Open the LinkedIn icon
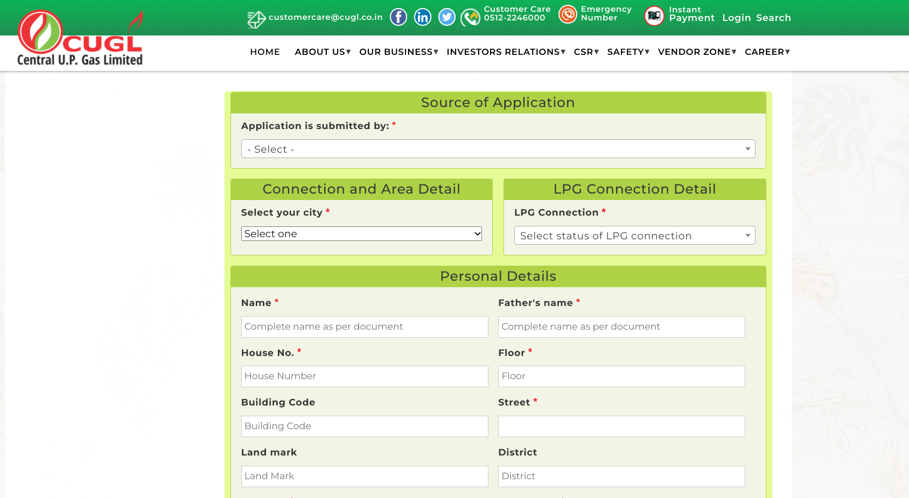 422,17
